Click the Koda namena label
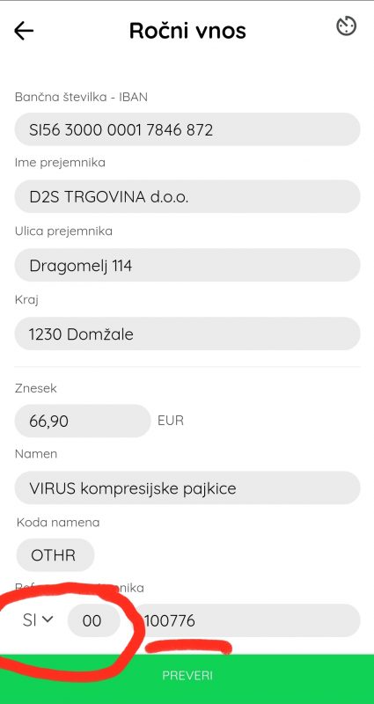Image resolution: width=374 pixels, height=704 pixels. click(x=58, y=522)
